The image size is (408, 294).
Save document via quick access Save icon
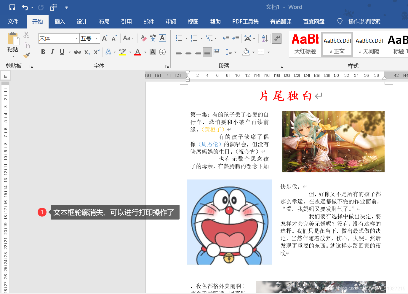pos(12,7)
